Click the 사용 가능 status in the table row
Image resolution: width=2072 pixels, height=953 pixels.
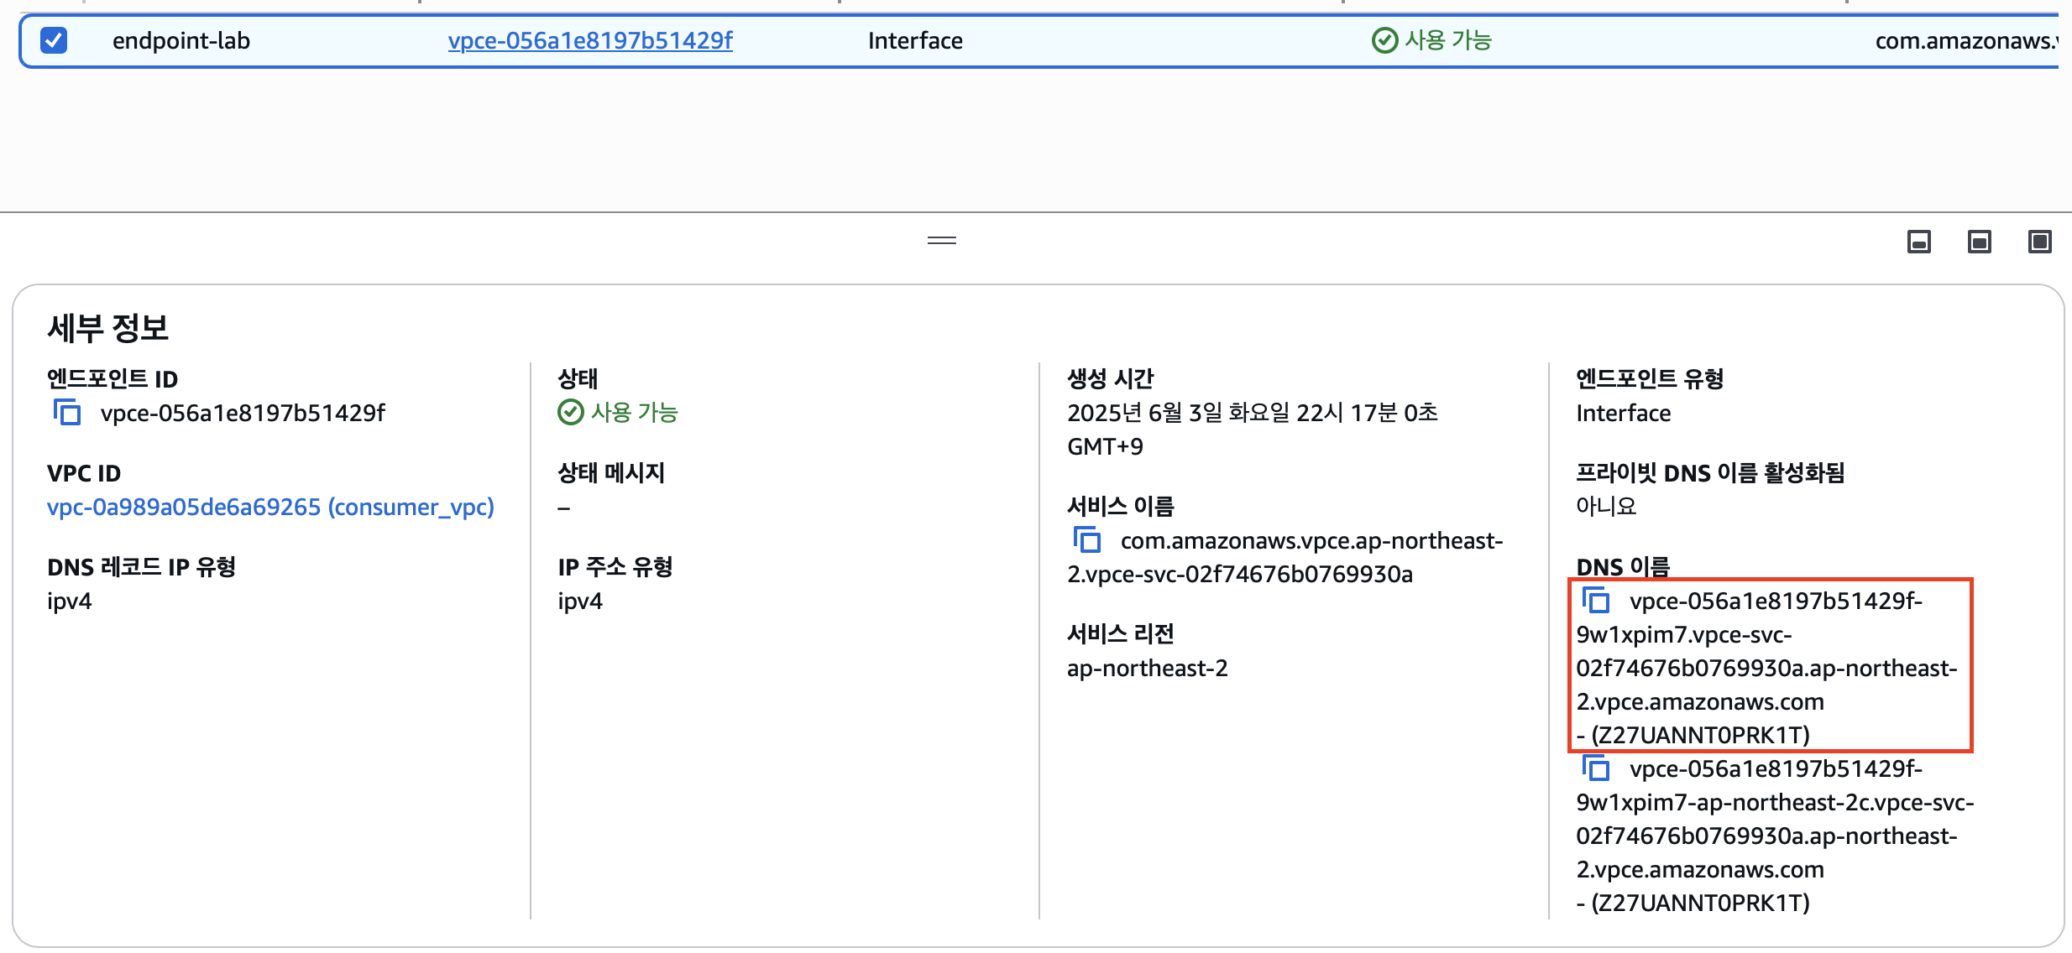1447,40
